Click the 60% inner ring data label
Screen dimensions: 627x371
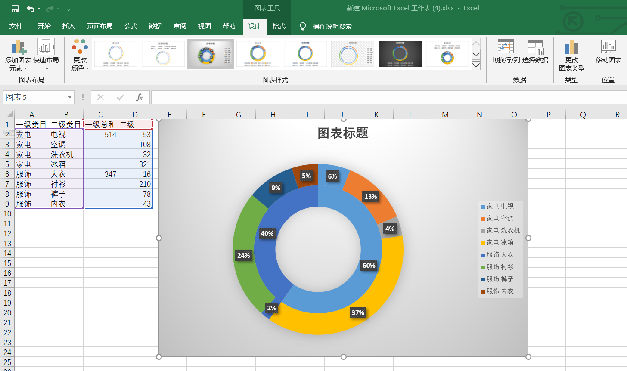(x=369, y=265)
